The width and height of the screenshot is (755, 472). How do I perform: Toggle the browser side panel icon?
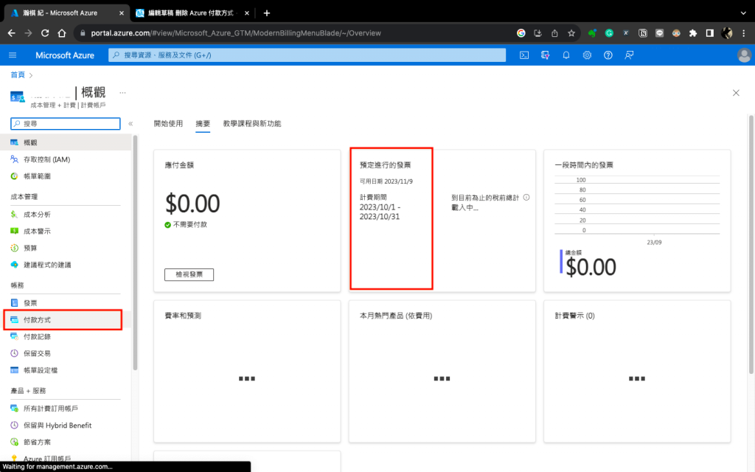pos(710,33)
